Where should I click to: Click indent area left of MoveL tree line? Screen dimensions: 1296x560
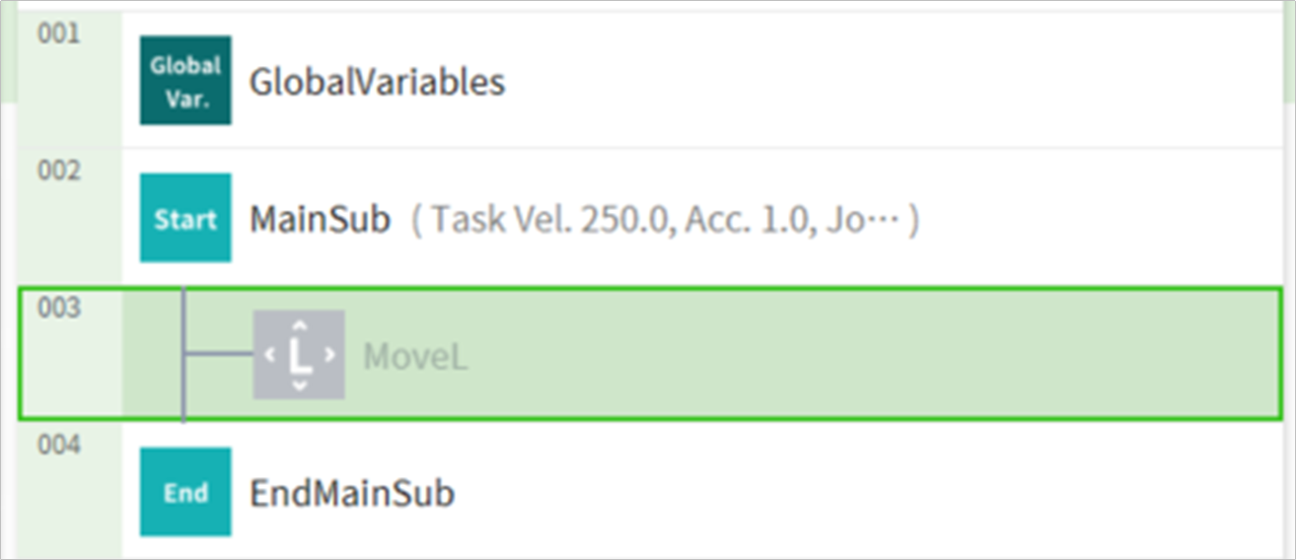click(x=152, y=355)
